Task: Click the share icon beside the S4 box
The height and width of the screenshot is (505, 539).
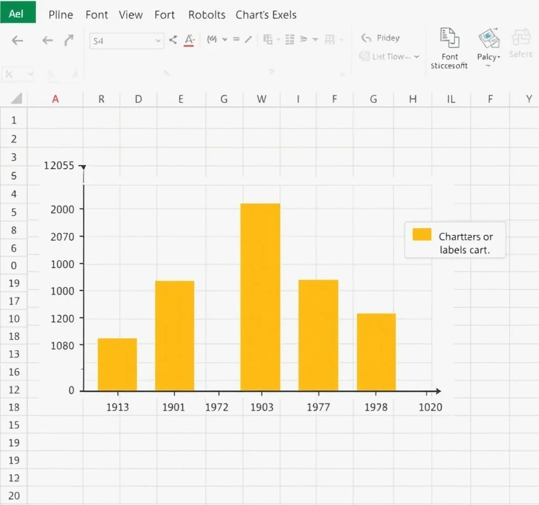Action: pyautogui.click(x=173, y=39)
